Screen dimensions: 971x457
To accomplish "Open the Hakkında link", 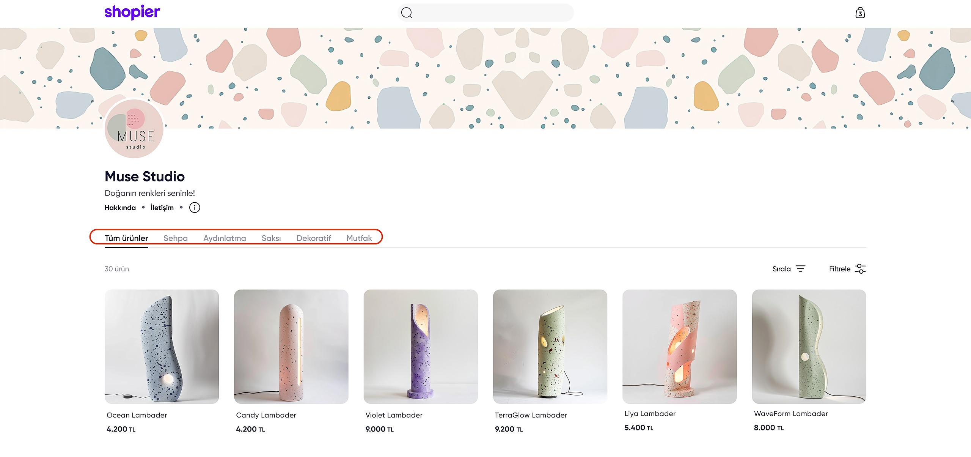I will click(120, 208).
